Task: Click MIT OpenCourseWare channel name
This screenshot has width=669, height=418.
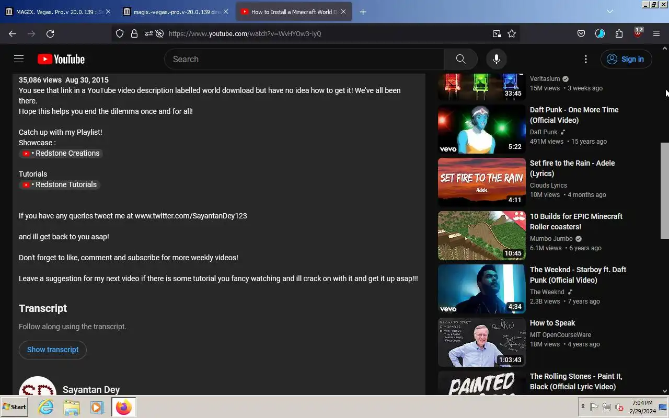Action: tap(560, 334)
